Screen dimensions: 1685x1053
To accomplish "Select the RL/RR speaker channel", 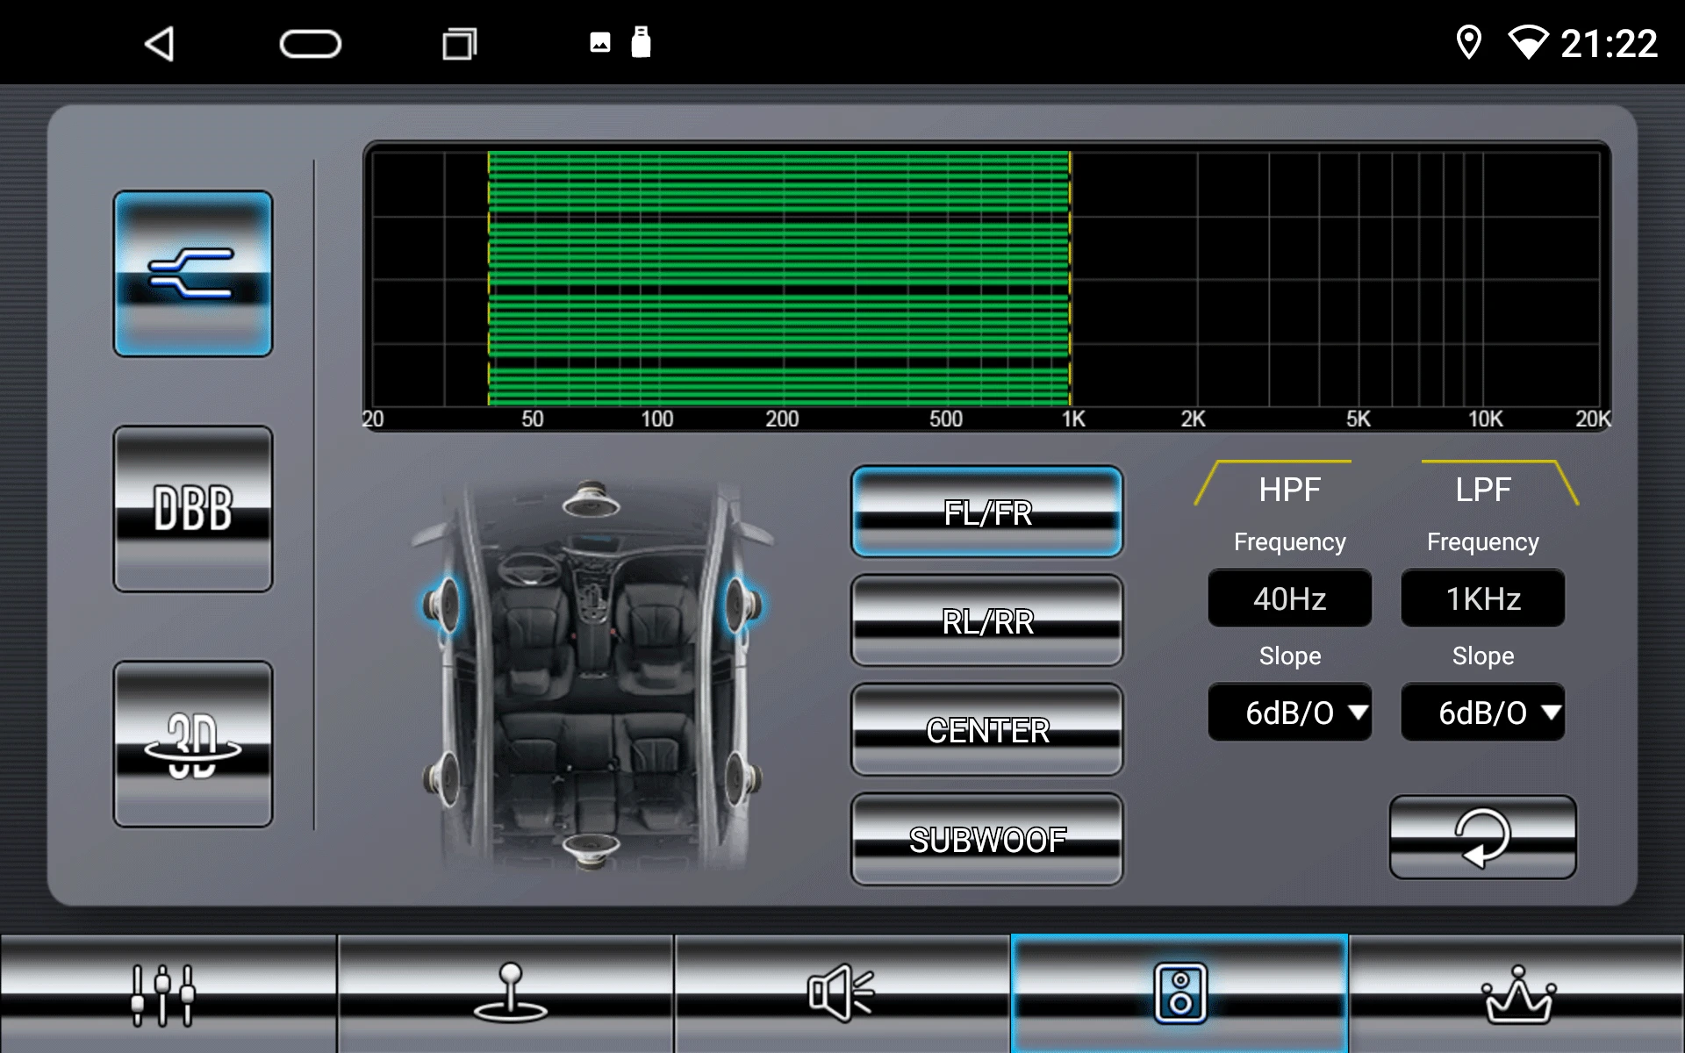I will click(x=986, y=621).
